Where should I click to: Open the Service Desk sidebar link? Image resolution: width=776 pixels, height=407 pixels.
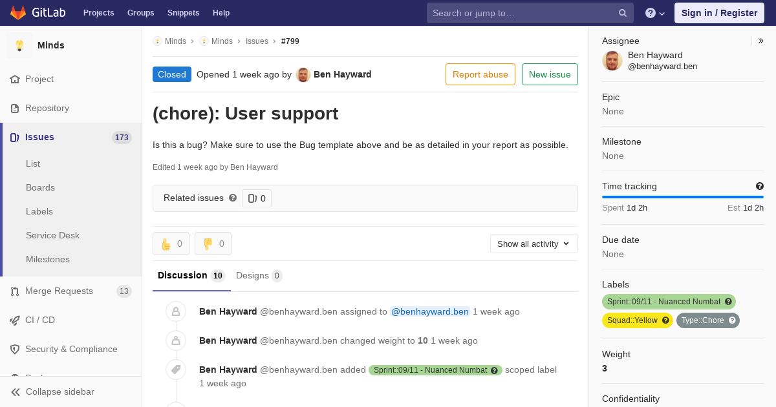52,236
